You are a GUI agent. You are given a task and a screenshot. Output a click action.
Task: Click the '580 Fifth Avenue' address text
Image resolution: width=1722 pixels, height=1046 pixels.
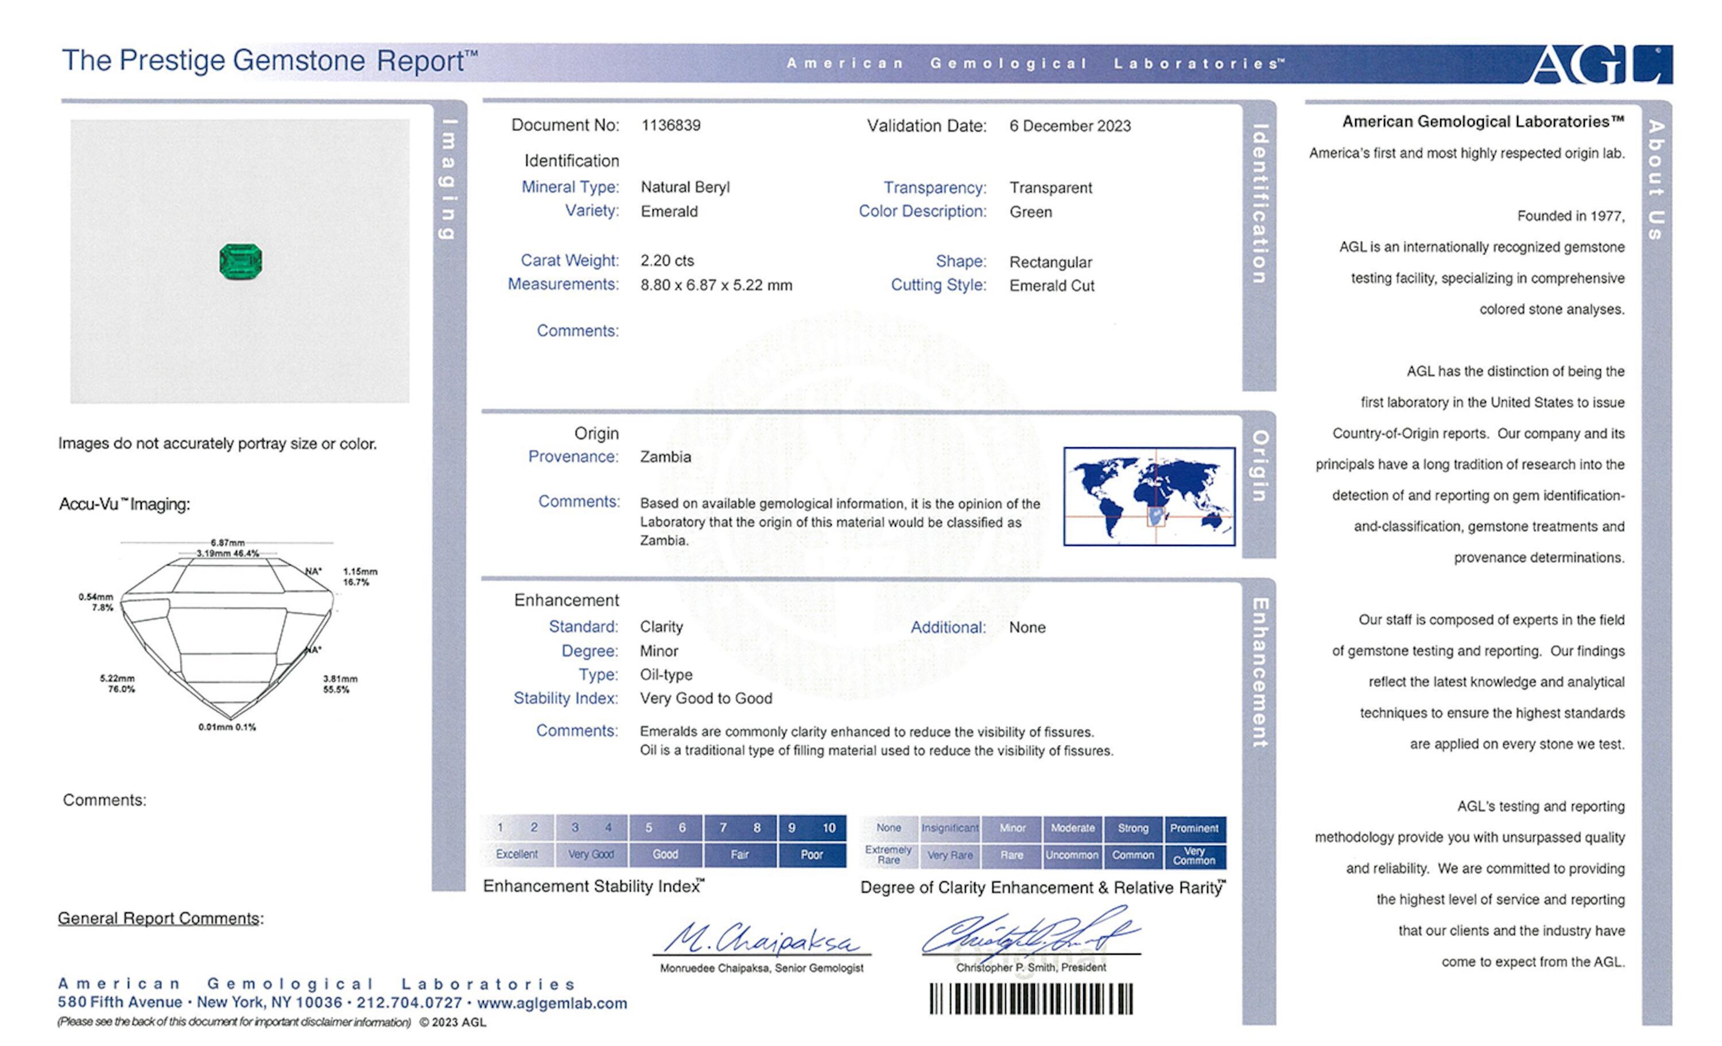click(120, 1002)
